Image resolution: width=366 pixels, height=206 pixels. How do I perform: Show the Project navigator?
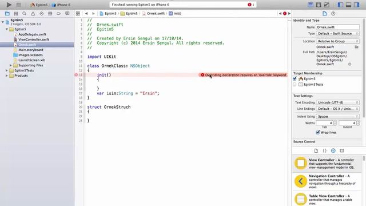point(7,14)
